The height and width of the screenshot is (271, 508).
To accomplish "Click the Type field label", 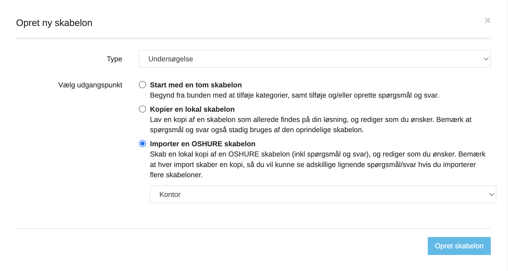I will tap(115, 59).
